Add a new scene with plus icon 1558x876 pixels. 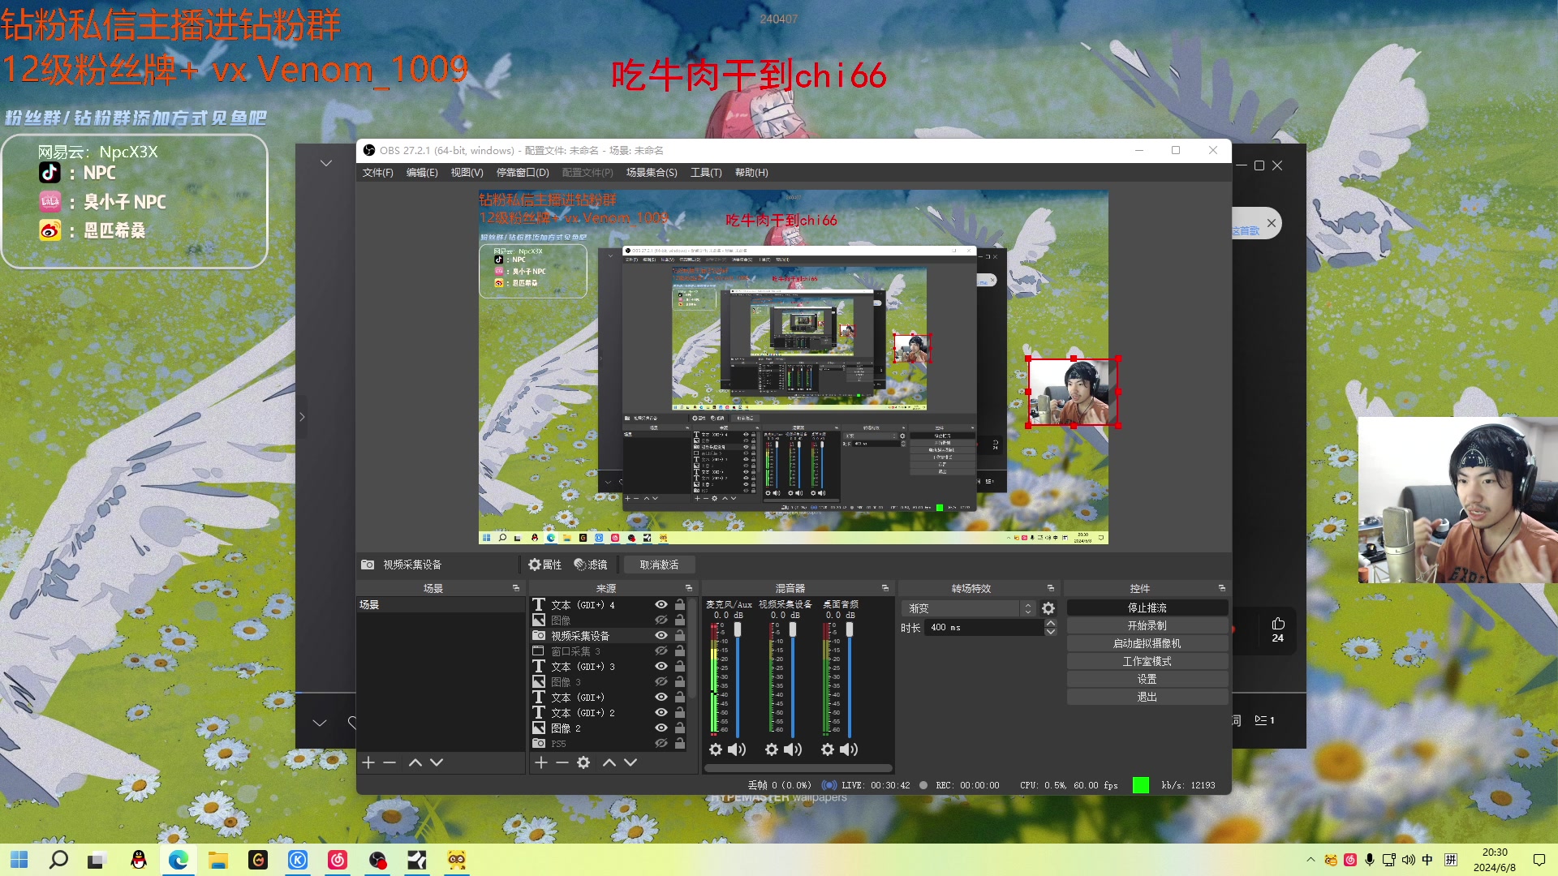(x=368, y=762)
